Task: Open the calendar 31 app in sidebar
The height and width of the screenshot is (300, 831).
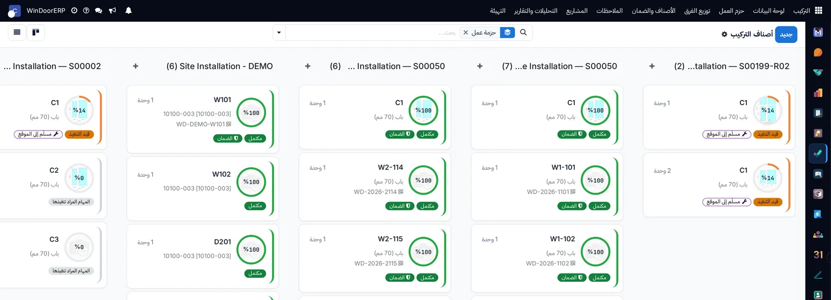Action: [818, 254]
